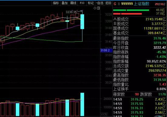Screen dimensions: 167x117
Task: Click the 3220 price axis label
Action: point(108,14)
